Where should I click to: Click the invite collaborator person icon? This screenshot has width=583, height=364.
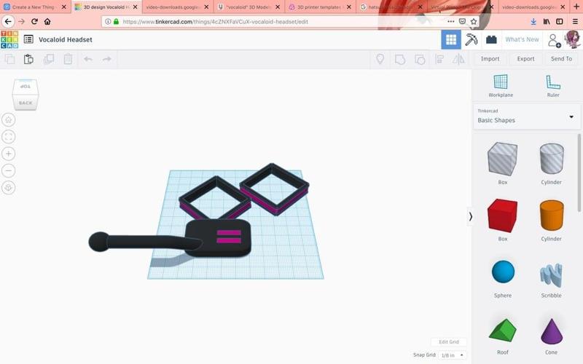(x=554, y=40)
